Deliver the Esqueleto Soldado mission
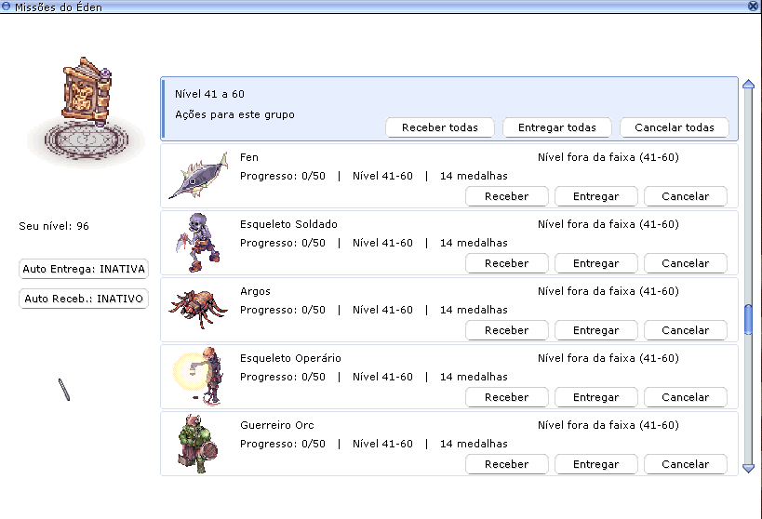This screenshot has height=519, width=762. coord(596,263)
